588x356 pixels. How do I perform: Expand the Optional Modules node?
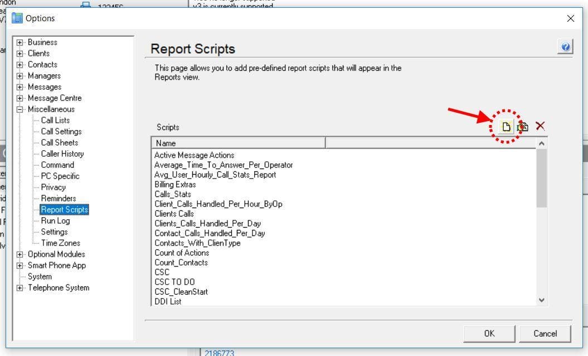pos(20,254)
